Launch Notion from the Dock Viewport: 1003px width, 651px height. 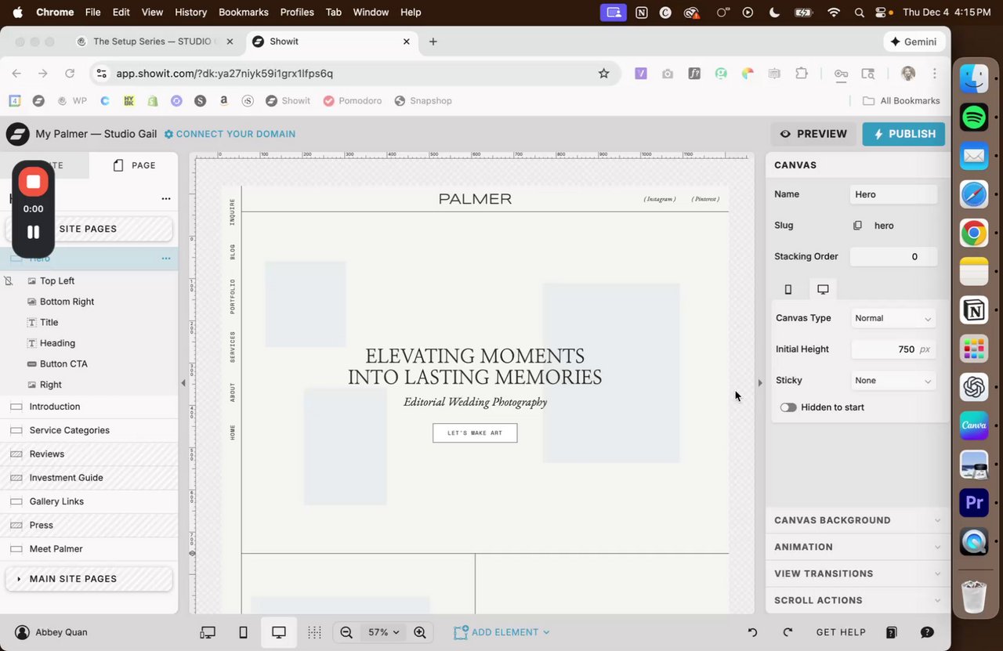(974, 310)
